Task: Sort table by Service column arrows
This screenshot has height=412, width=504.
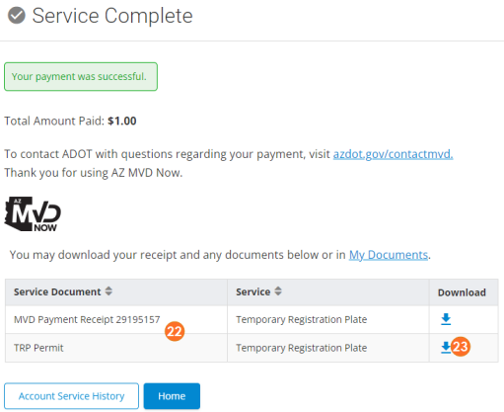Action: pyautogui.click(x=278, y=291)
